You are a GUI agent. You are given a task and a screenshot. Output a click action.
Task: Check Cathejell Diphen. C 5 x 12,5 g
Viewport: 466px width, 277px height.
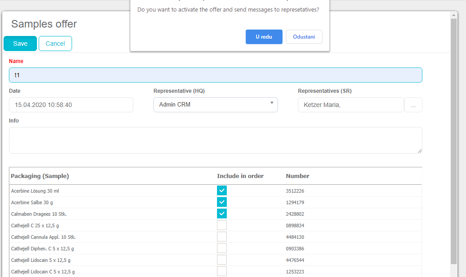tap(222, 248)
